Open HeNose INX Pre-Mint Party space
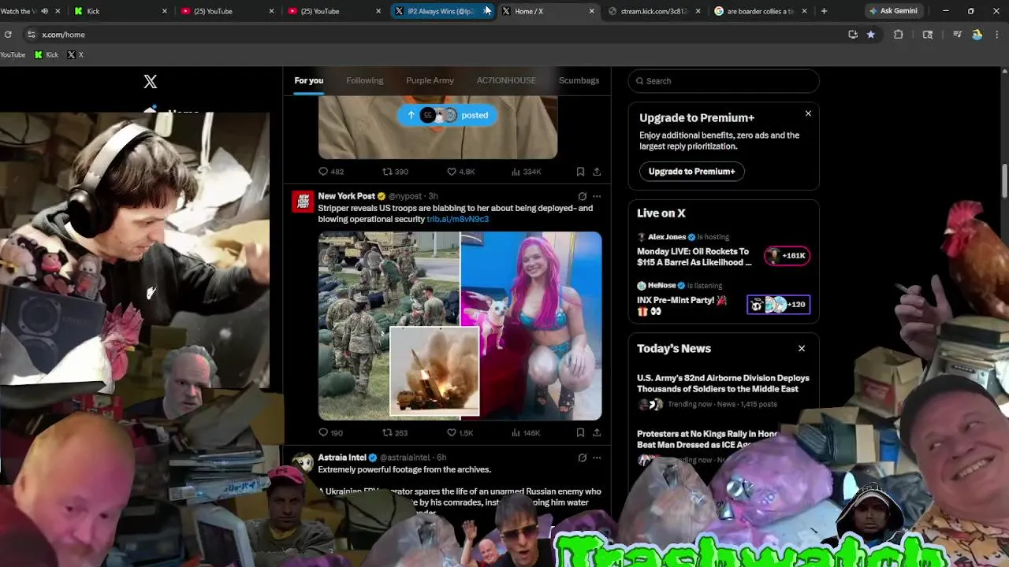The height and width of the screenshot is (567, 1009). coord(682,306)
